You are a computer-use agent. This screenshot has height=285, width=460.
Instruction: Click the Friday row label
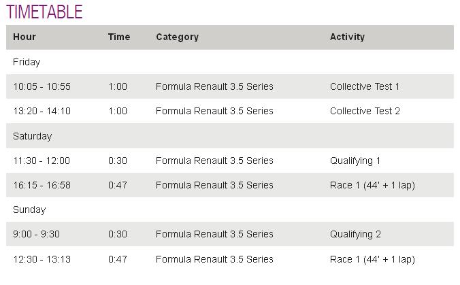[x=27, y=62]
